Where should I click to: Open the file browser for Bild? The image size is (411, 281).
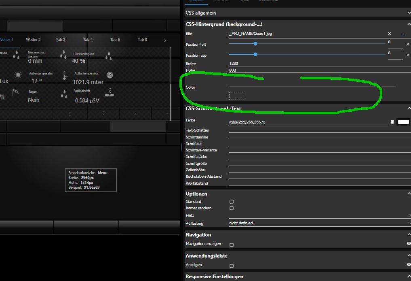coord(403,34)
